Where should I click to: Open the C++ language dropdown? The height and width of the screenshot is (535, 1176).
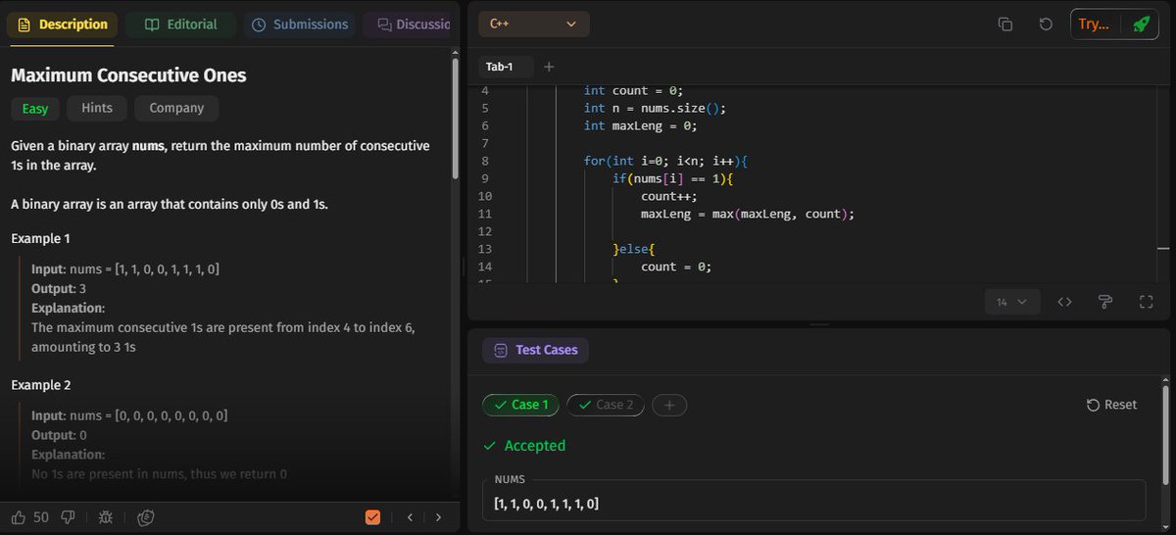coord(534,24)
